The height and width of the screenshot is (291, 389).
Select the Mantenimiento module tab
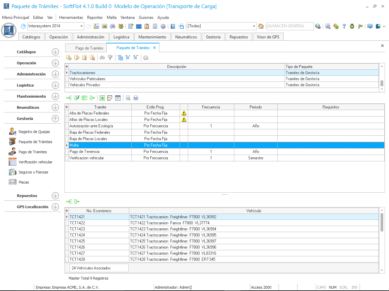152,37
